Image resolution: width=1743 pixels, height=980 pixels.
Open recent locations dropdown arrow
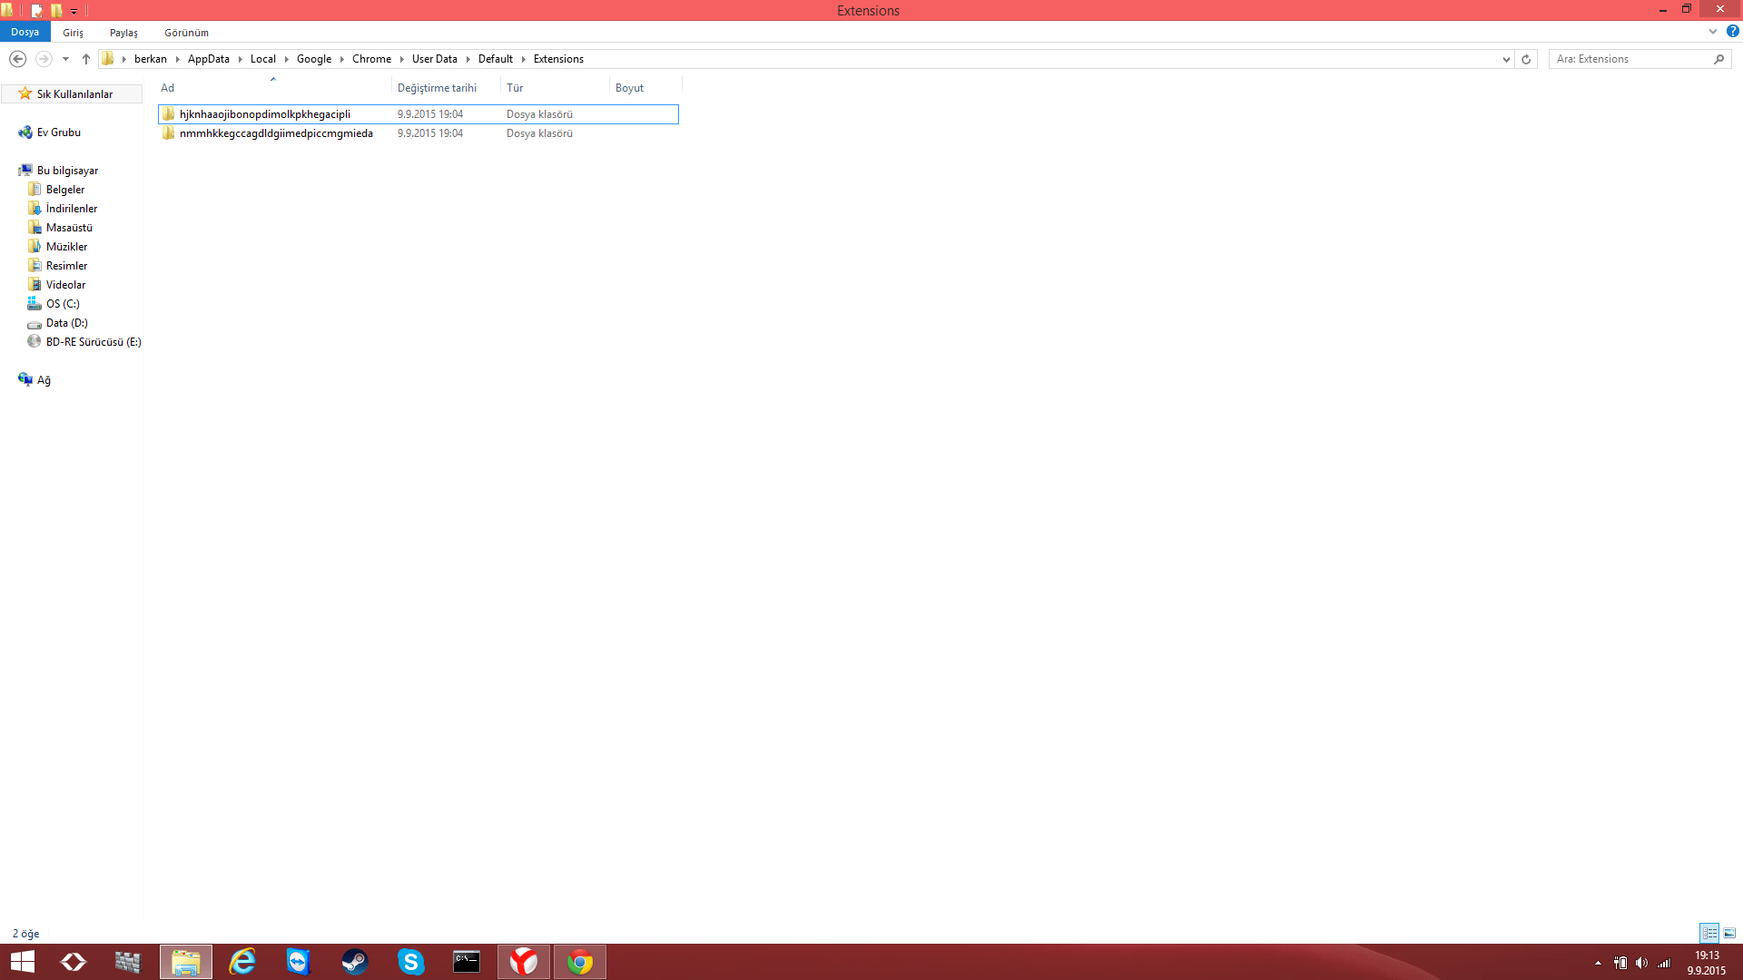(65, 59)
